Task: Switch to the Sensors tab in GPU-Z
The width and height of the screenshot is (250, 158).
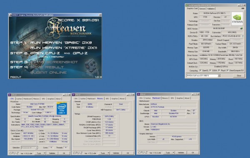Action: (x=202, y=9)
